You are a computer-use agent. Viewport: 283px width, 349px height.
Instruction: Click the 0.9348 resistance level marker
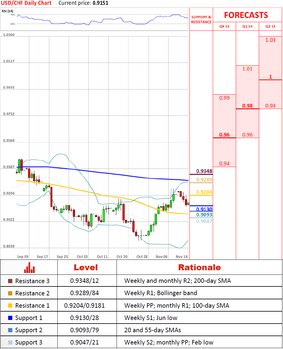click(204, 172)
